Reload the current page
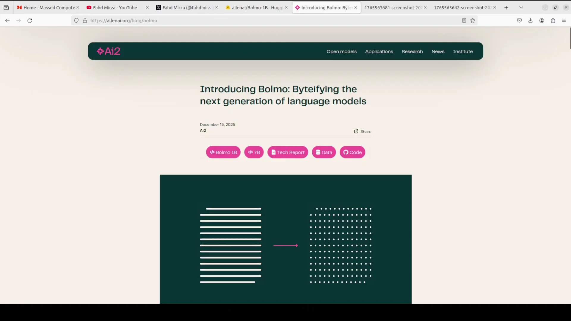 coord(29,21)
